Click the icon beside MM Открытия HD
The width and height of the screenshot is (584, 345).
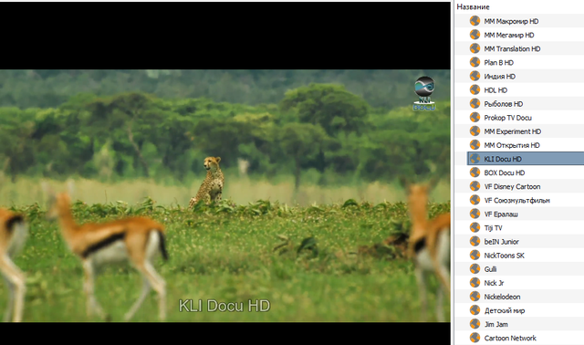pos(474,145)
